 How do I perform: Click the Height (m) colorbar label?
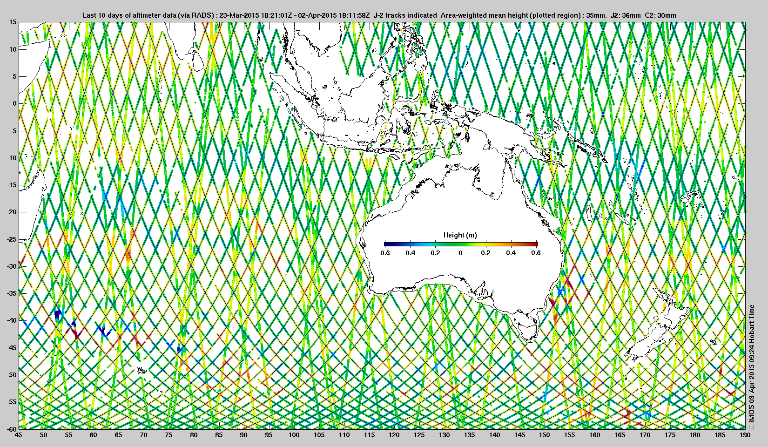(460, 235)
